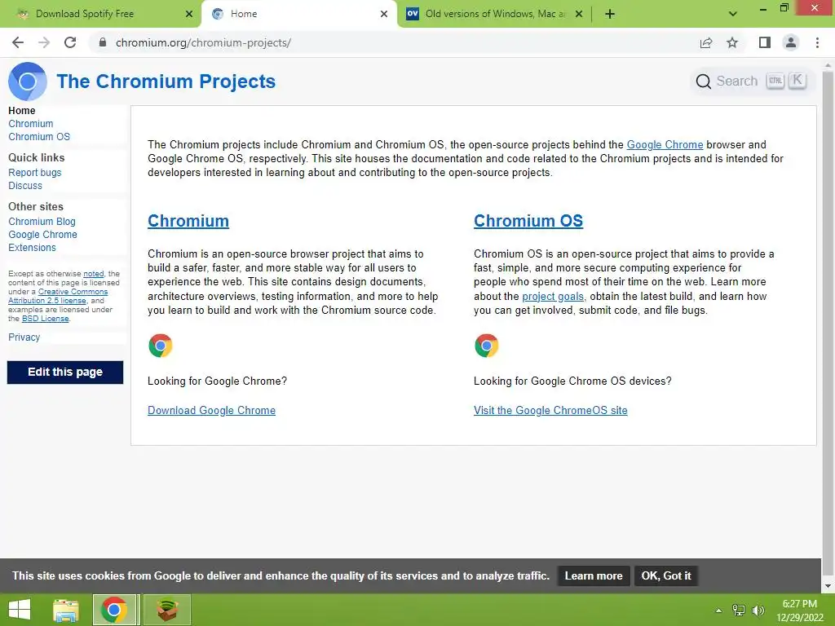Image resolution: width=835 pixels, height=626 pixels.
Task: Reload the page with the refresh icon
Action: (70, 42)
